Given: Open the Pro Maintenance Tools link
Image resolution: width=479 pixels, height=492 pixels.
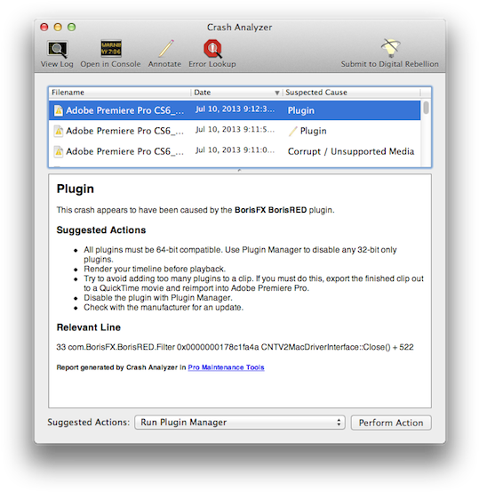Looking at the screenshot, I should pyautogui.click(x=226, y=367).
